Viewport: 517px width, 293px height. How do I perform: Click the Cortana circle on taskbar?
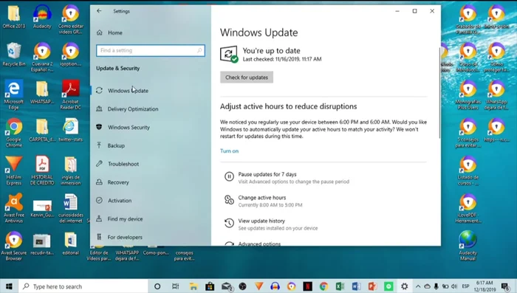157,286
